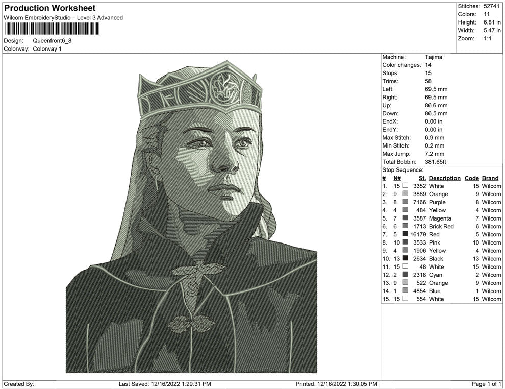Viewport: 505px width, 389px height.
Task: Select the Purple thread swatch
Action: tap(406, 202)
